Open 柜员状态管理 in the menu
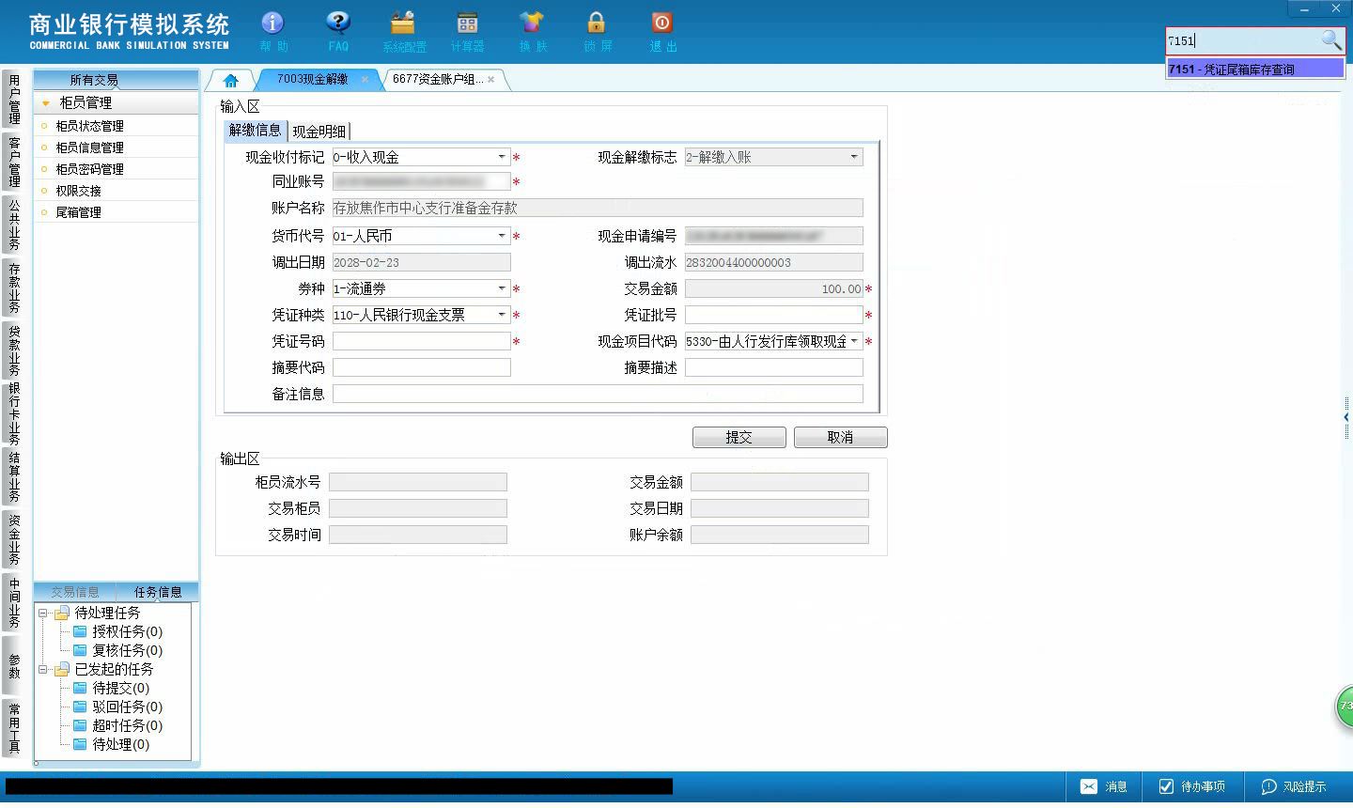 coord(89,126)
